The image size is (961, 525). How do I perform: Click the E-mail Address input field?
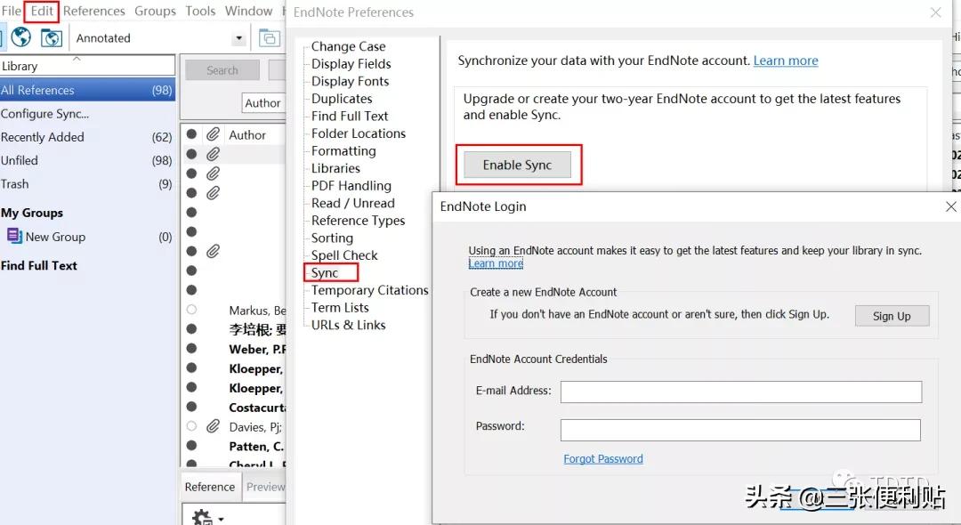[740, 392]
